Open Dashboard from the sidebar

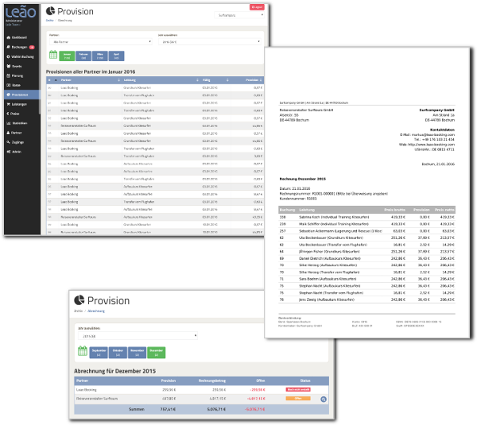click(x=20, y=37)
